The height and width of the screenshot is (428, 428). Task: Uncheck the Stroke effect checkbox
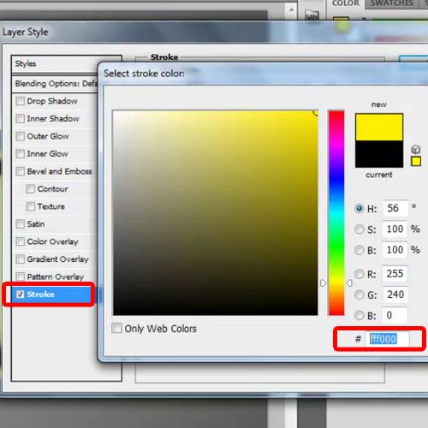(21, 294)
